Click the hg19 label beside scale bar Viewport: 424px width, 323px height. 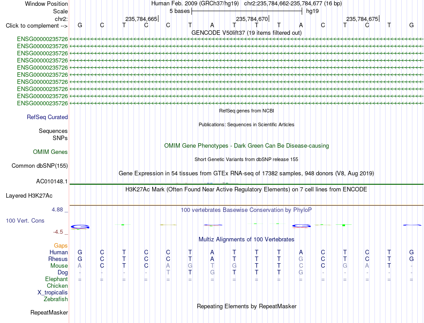pyautogui.click(x=312, y=11)
